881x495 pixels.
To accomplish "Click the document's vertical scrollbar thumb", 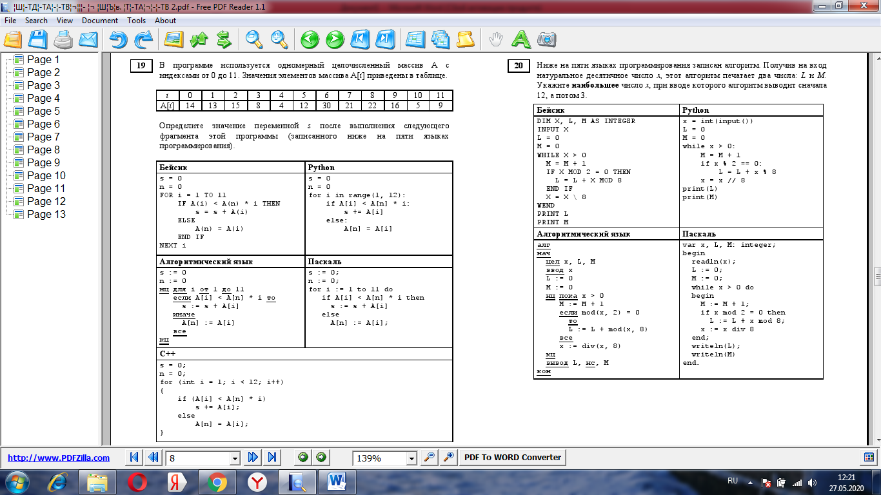I will click(876, 277).
